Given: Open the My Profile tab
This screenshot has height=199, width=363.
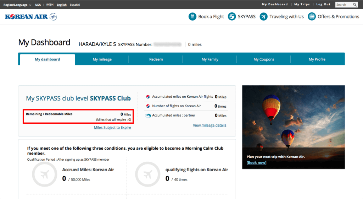Looking at the screenshot, I should click(x=317, y=59).
